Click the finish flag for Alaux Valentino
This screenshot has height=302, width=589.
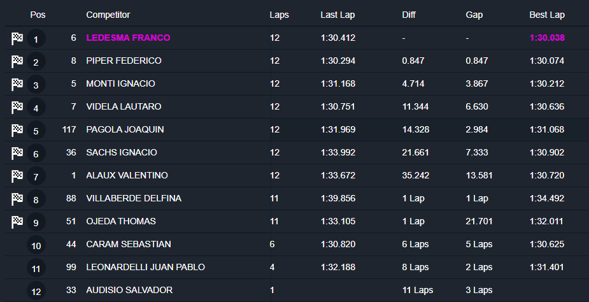[17, 176]
